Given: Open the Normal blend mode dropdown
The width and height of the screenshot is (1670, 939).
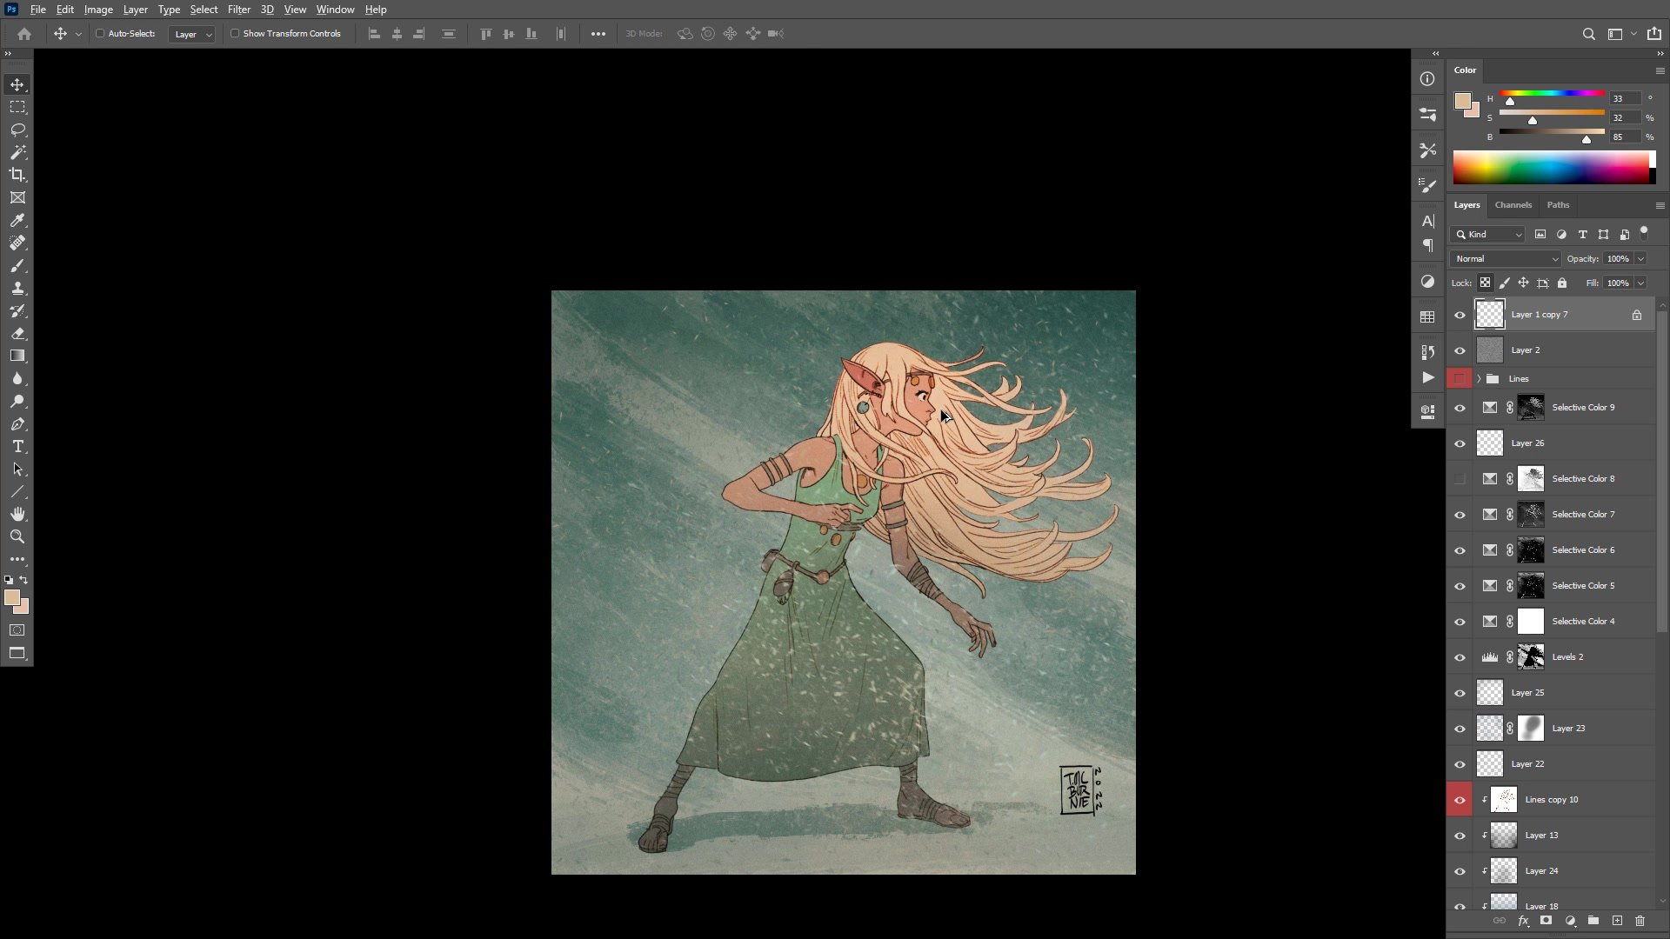Looking at the screenshot, I should [1506, 259].
